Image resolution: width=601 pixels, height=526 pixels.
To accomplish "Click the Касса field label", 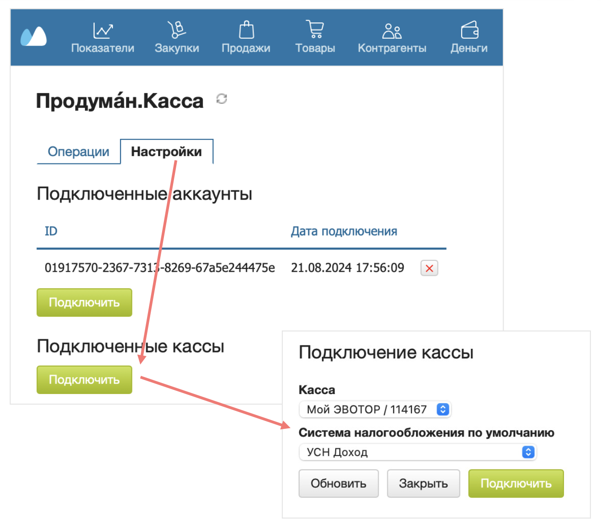I will tap(317, 390).
